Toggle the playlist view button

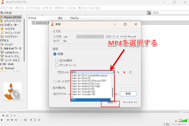point(31,120)
